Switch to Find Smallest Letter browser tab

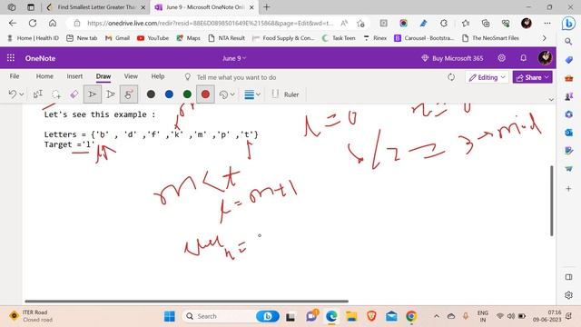[96, 7]
